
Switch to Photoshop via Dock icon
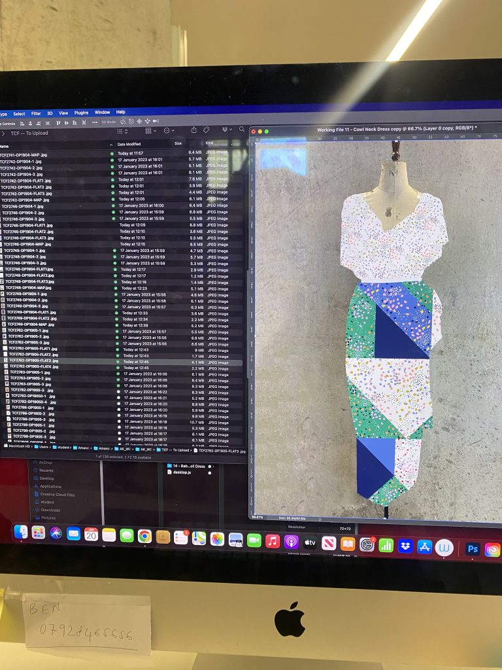click(x=473, y=549)
